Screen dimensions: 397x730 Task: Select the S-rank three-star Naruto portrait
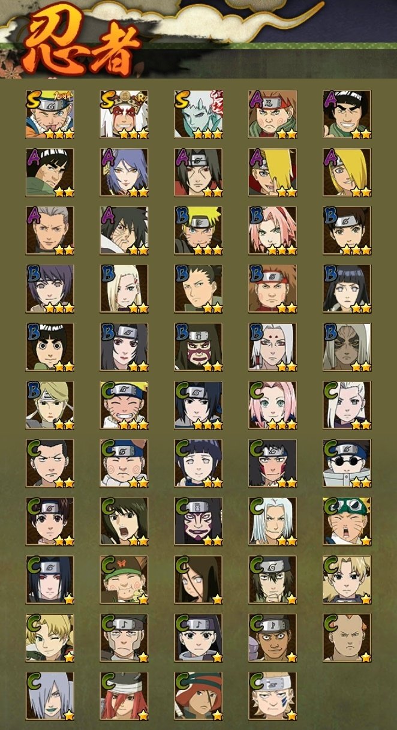pyautogui.click(x=50, y=115)
